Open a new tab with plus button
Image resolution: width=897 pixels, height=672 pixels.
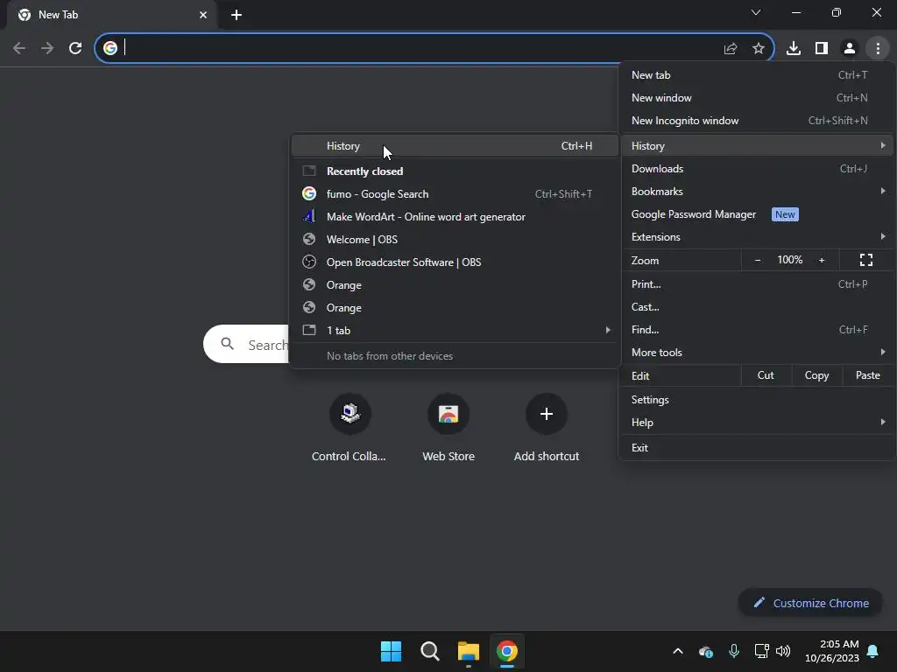237,15
